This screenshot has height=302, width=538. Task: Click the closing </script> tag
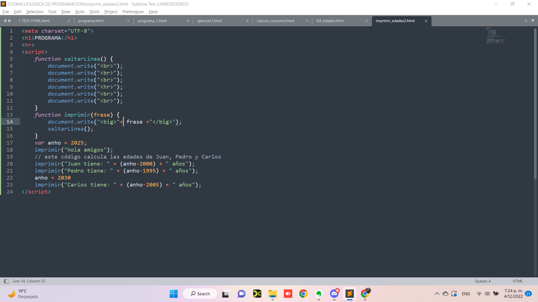pyautogui.click(x=36, y=192)
